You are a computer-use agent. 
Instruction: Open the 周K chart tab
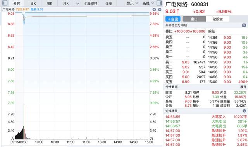(x=49, y=3)
